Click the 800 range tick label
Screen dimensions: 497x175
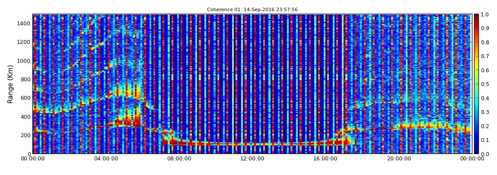[25, 80]
